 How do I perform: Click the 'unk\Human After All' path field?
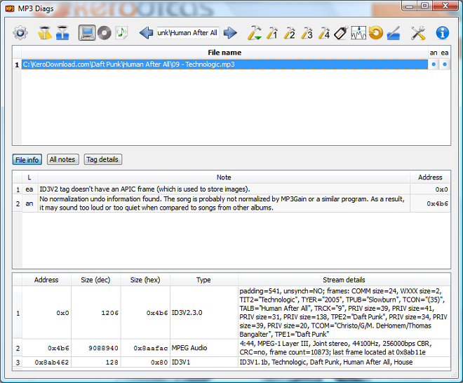coord(188,33)
